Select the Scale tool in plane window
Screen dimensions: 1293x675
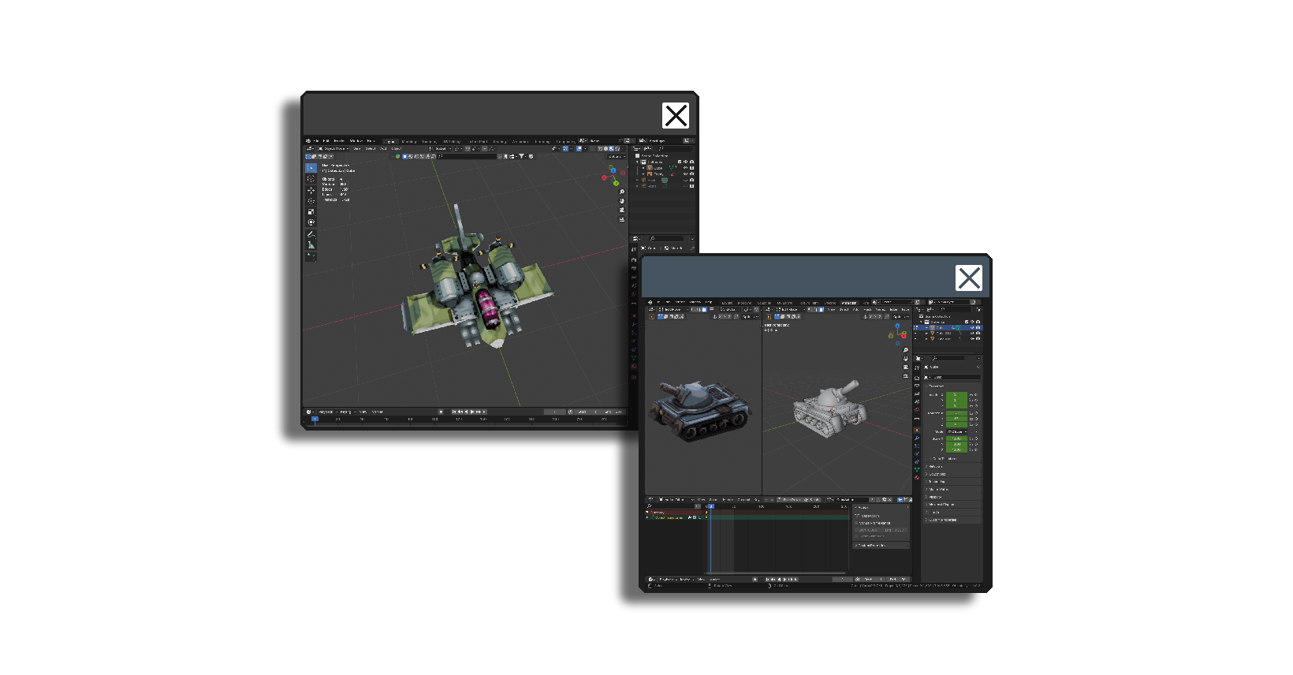coord(311,212)
